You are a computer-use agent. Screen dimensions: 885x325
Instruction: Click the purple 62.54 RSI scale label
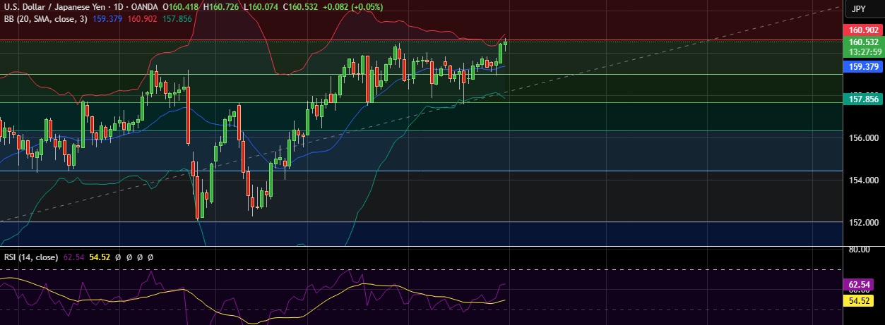(x=858, y=286)
